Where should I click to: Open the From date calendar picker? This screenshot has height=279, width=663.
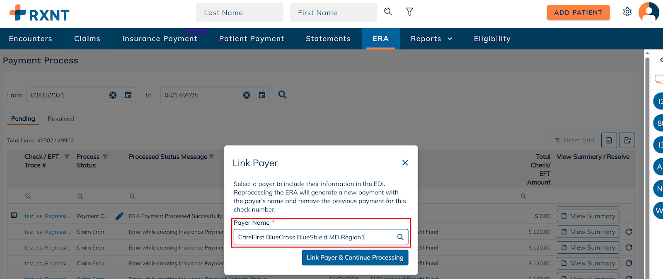[128, 95]
